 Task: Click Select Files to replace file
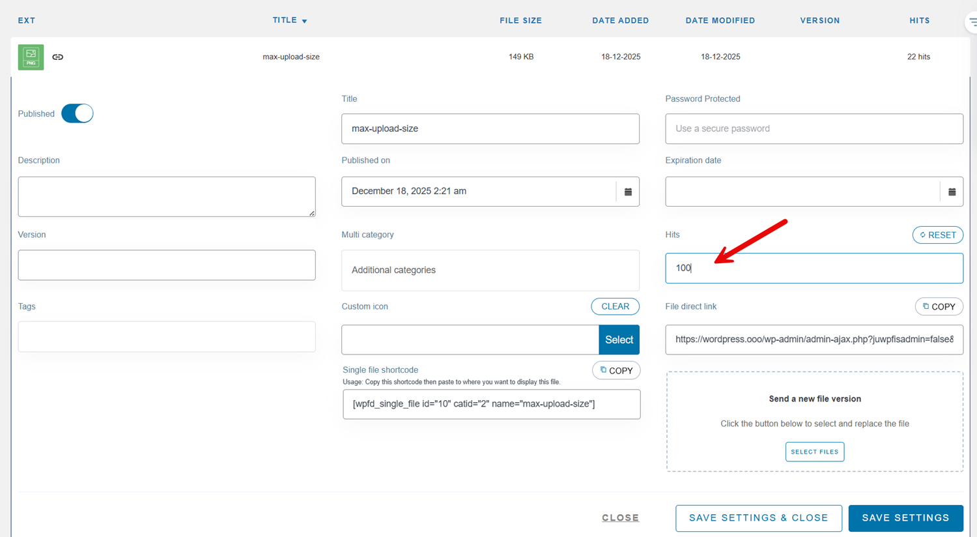(x=814, y=452)
